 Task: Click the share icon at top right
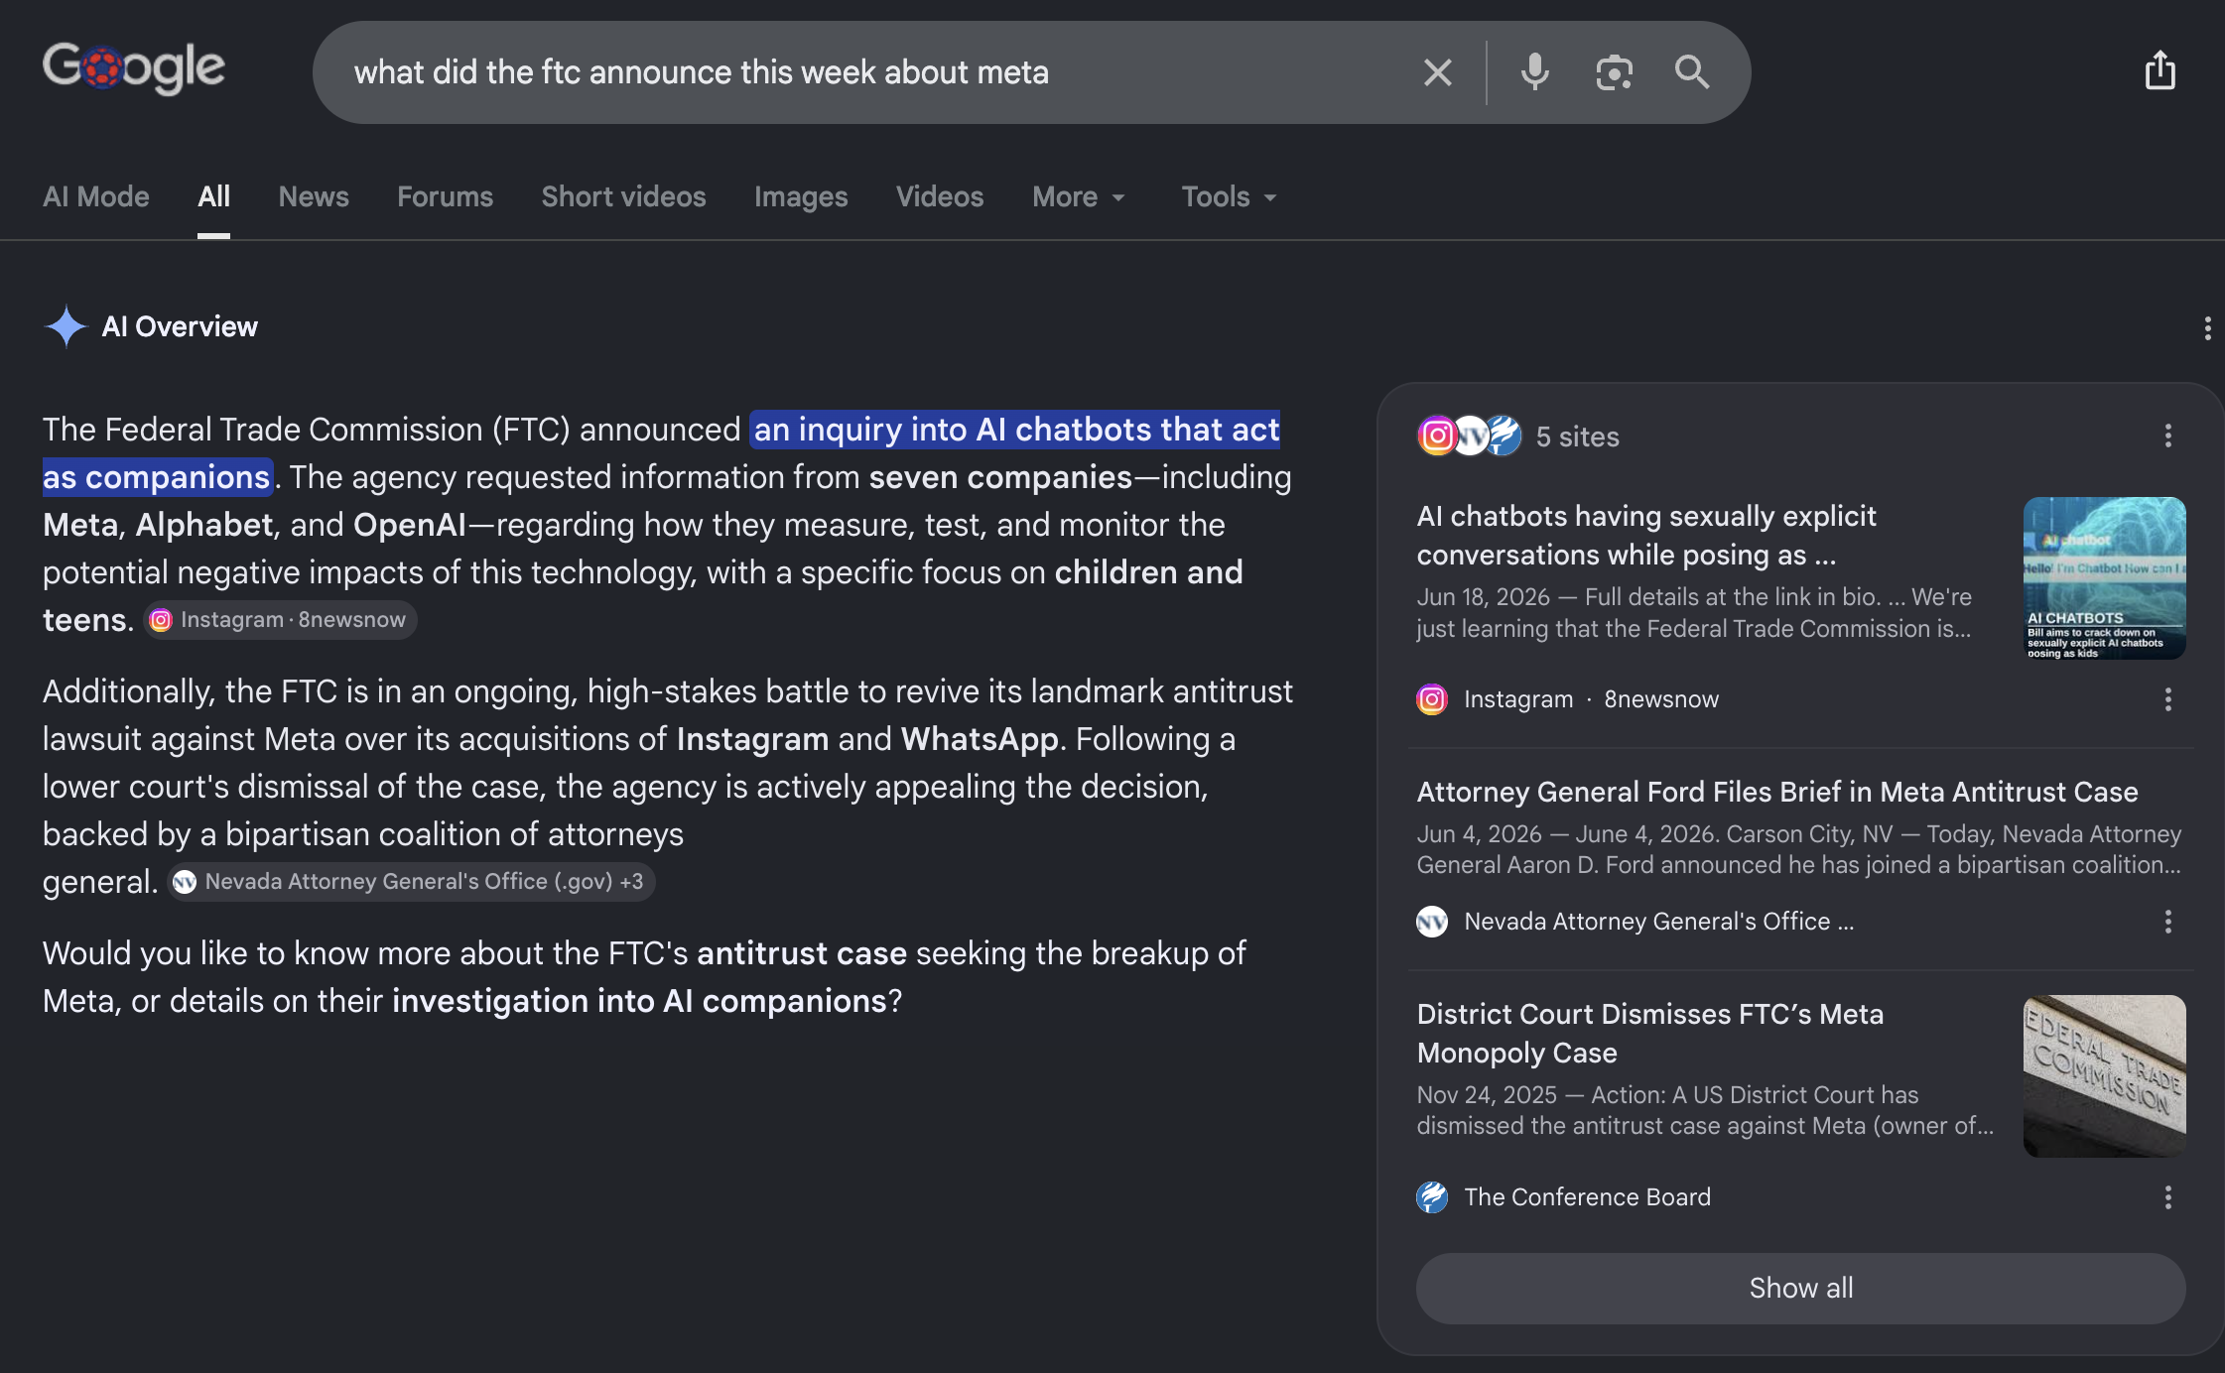2160,70
